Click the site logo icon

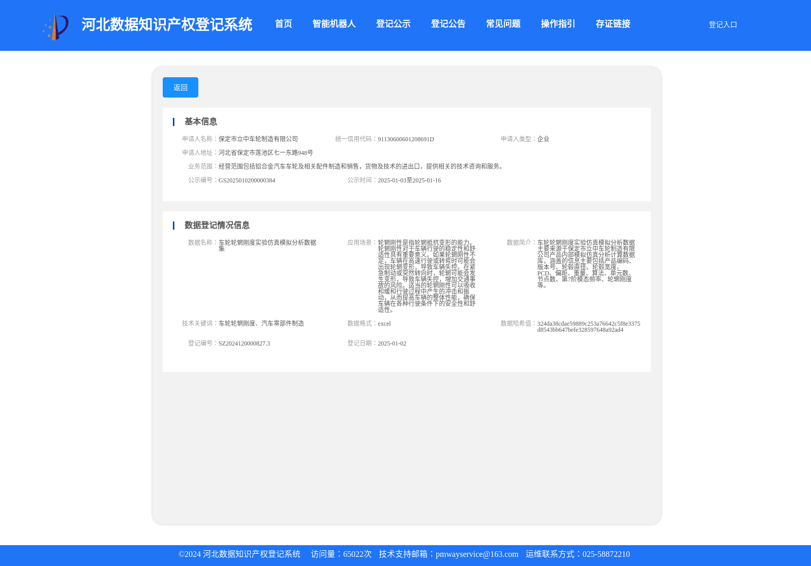[55, 27]
